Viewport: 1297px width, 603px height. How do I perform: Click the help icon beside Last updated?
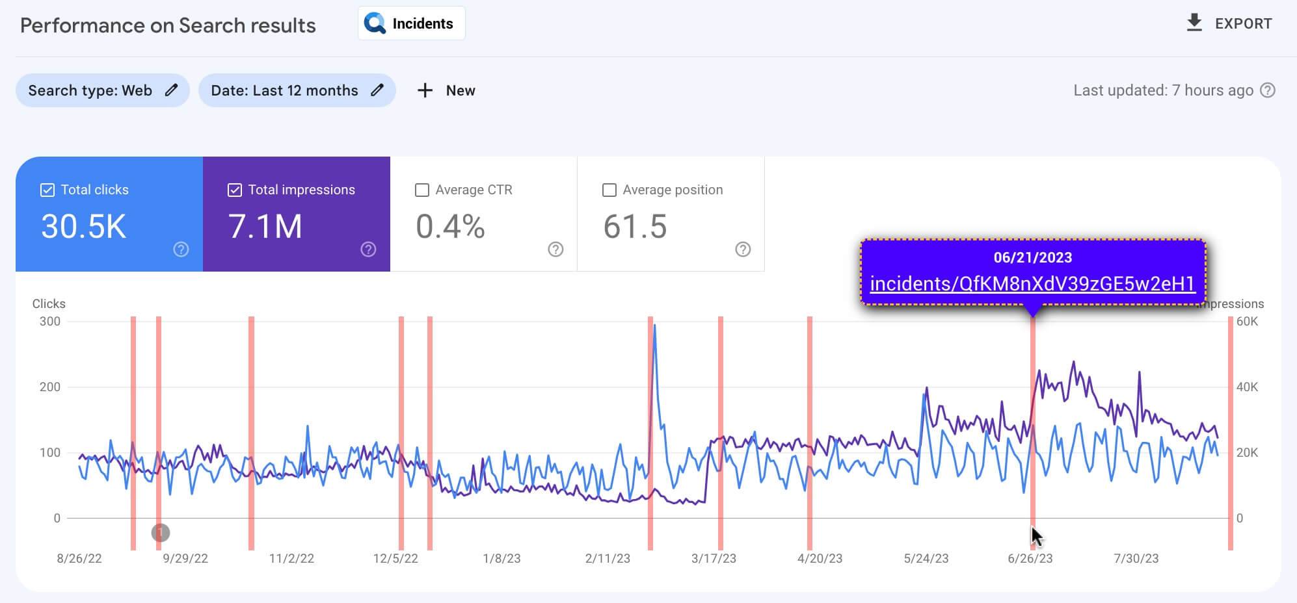pos(1267,90)
